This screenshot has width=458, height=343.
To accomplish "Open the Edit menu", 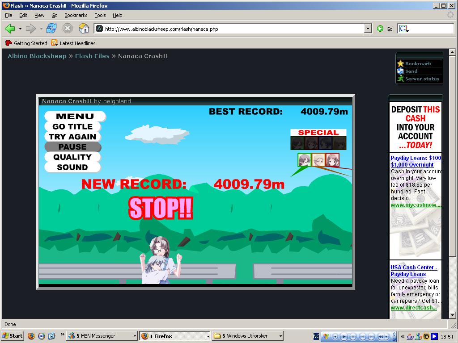I will pyautogui.click(x=23, y=15).
